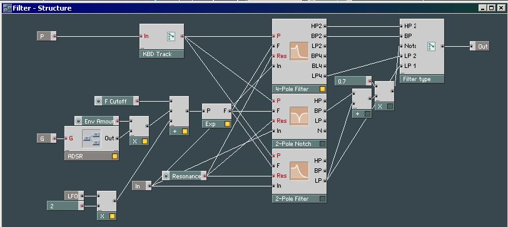Click the Notch input port of Filter type

click(x=402, y=46)
